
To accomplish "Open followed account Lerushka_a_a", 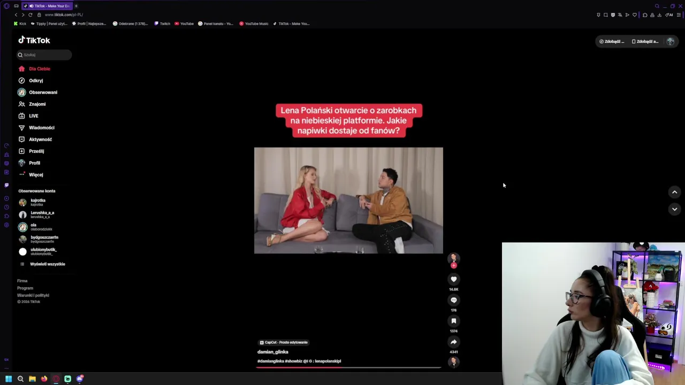I will coord(43,214).
